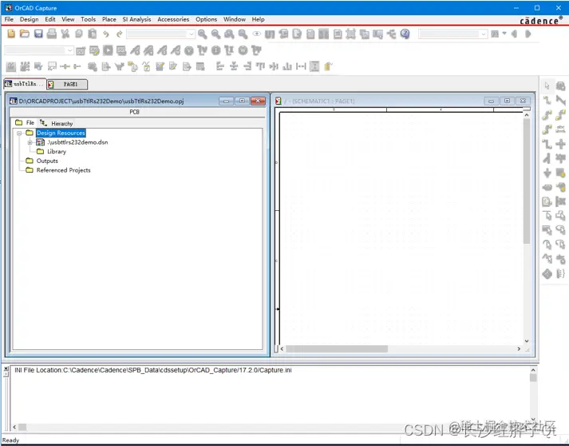Image resolution: width=569 pixels, height=446 pixels.
Task: Click the Open folder toolbar icon
Action: (25, 34)
